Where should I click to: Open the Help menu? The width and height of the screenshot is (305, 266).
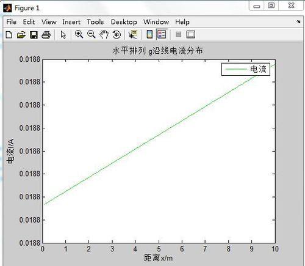[x=182, y=22]
